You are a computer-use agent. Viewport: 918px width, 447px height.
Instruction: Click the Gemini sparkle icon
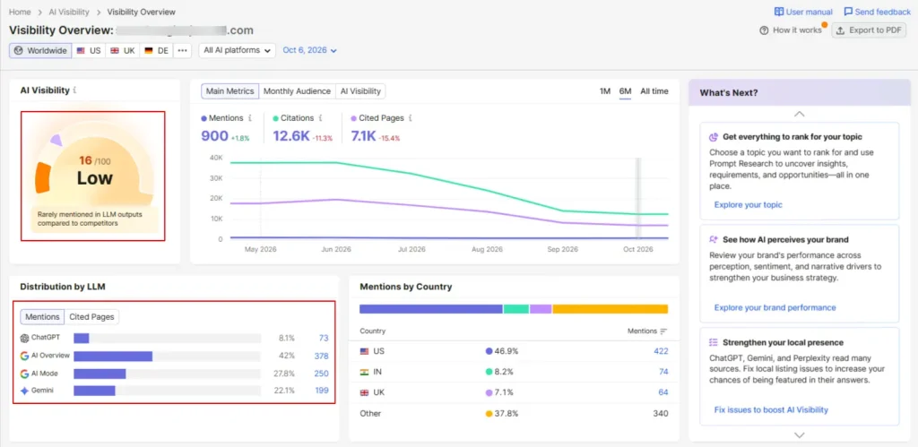tap(24, 391)
